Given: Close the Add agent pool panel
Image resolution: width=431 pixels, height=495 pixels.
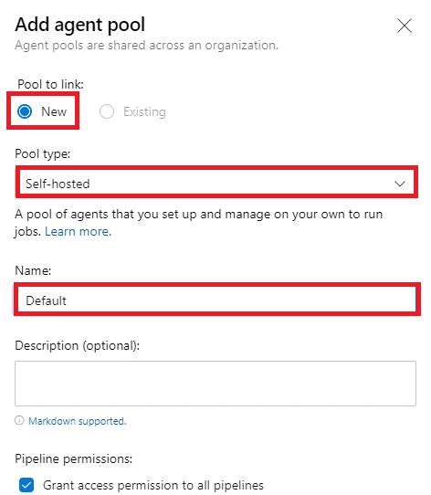Looking at the screenshot, I should (x=405, y=26).
